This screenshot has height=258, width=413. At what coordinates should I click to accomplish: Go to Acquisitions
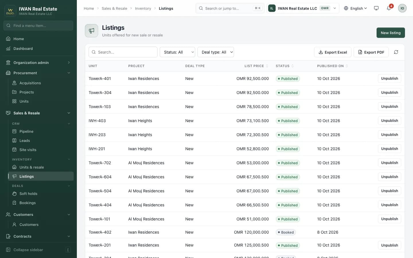pos(41,83)
